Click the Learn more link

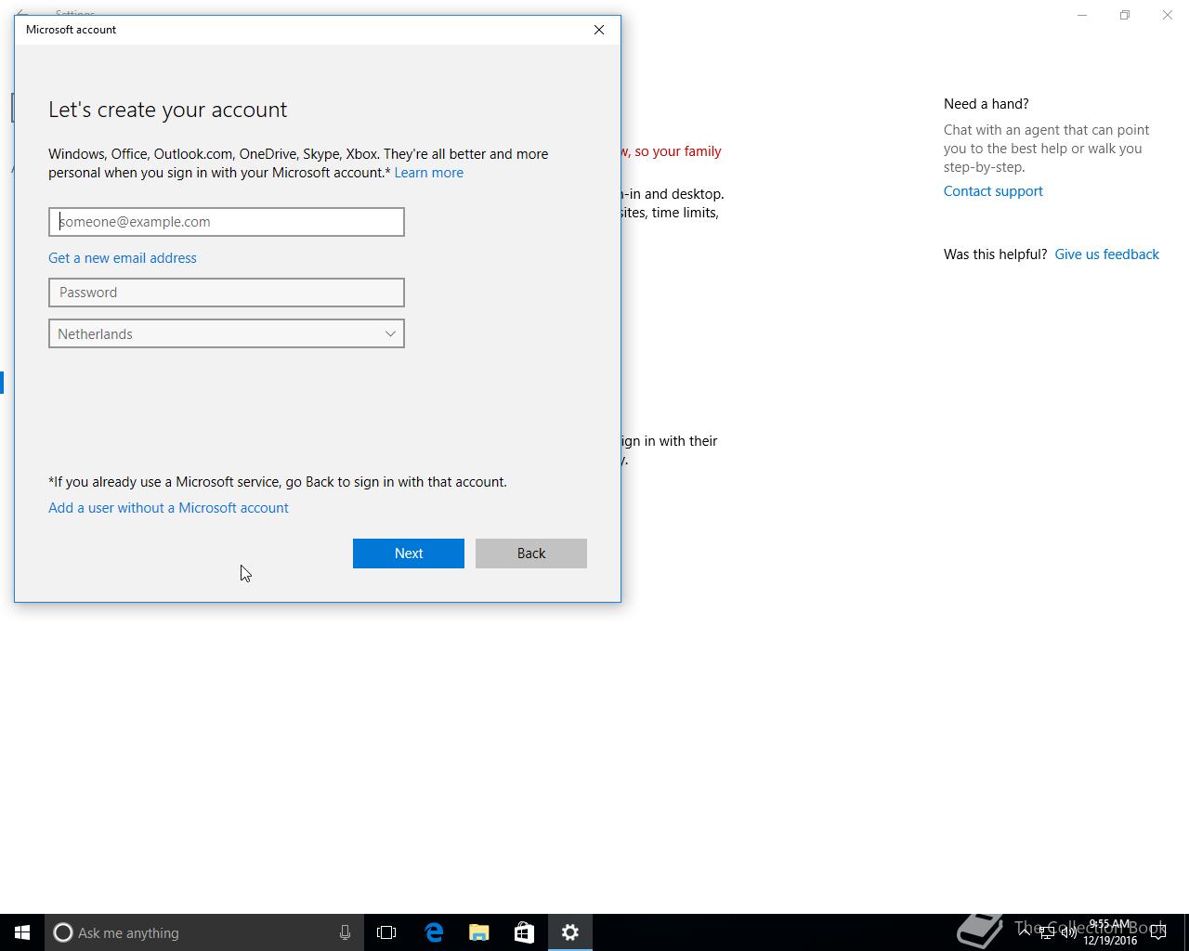point(428,173)
